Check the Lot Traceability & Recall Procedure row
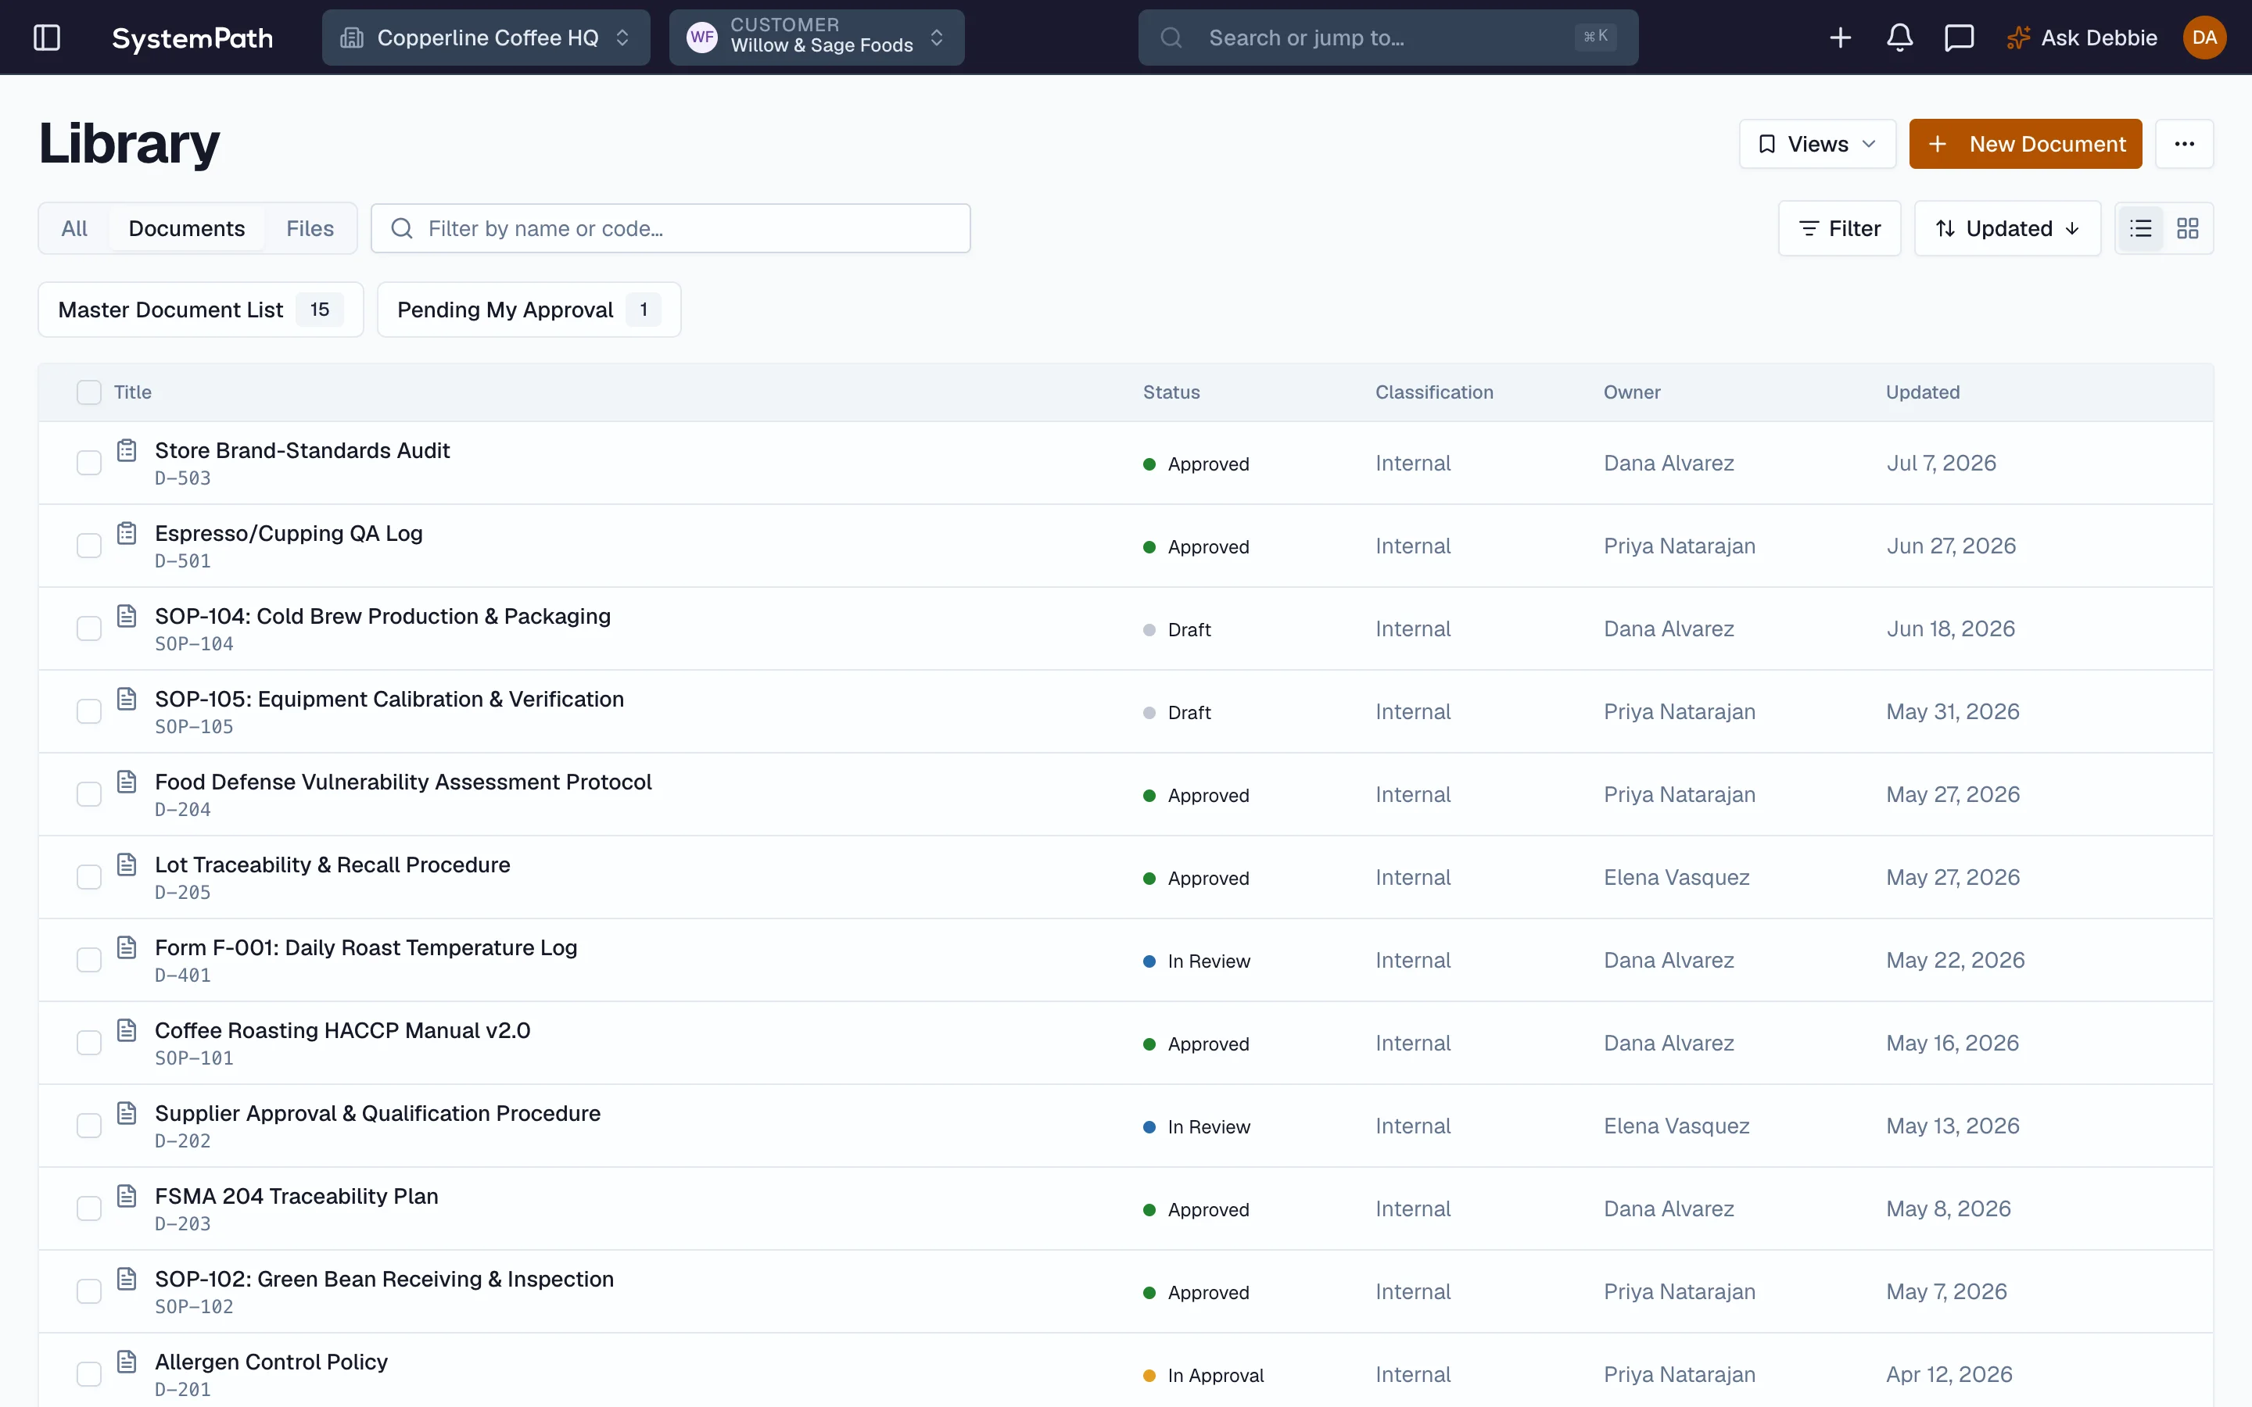 tap(88, 878)
